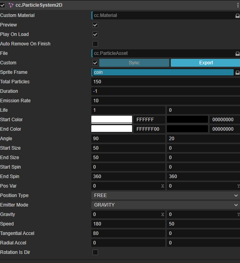Click the Emission Rate value field
The width and height of the screenshot is (240, 263).
click(x=165, y=101)
